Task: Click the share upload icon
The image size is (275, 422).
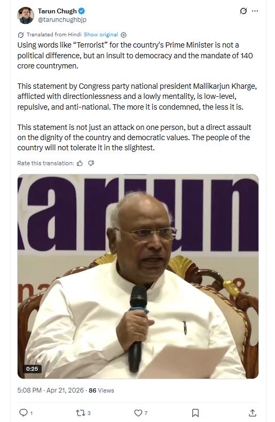Action: (x=252, y=412)
